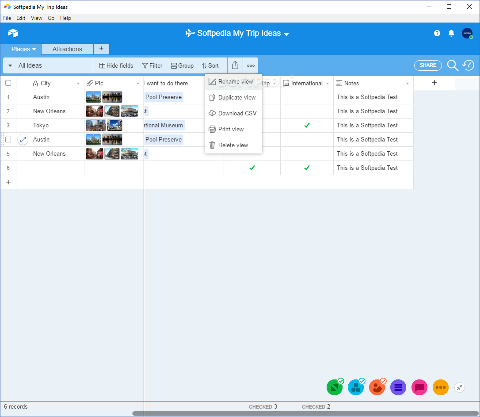Screen dimensions: 480x417
Task: Add a new field with plus column icon
Action: coord(434,83)
